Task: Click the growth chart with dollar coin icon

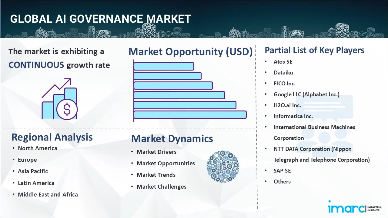Action: click(59, 100)
